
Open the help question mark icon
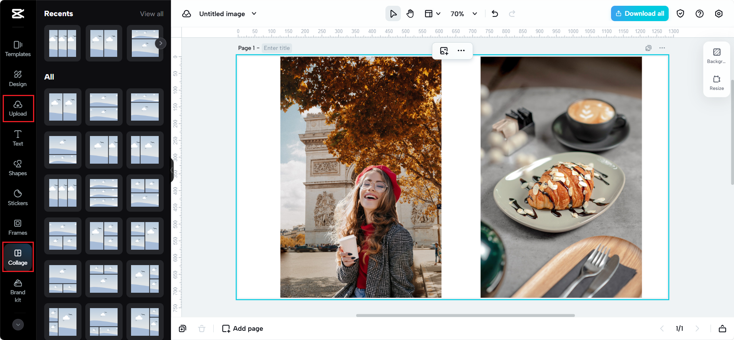699,14
